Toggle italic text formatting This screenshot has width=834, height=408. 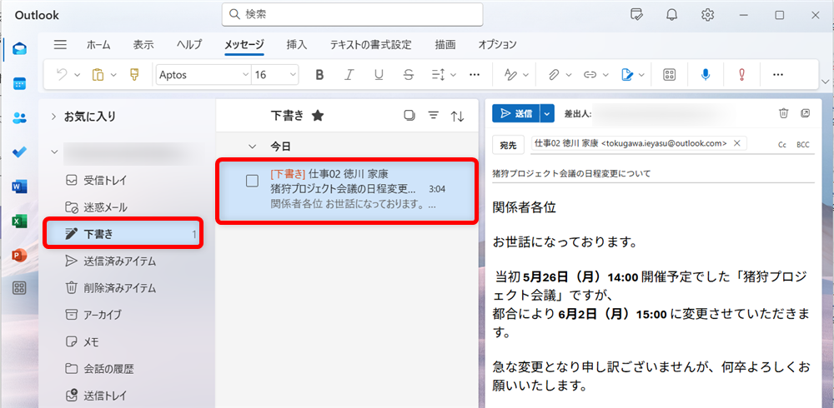click(x=349, y=75)
